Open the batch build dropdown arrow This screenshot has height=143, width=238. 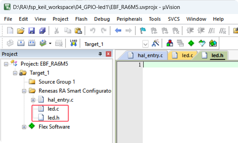coord(50,43)
